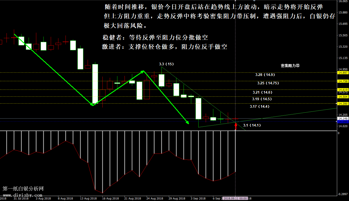Click the 3.28 (14.9) resistance label
The width and height of the screenshot is (349, 201).
coord(265,75)
